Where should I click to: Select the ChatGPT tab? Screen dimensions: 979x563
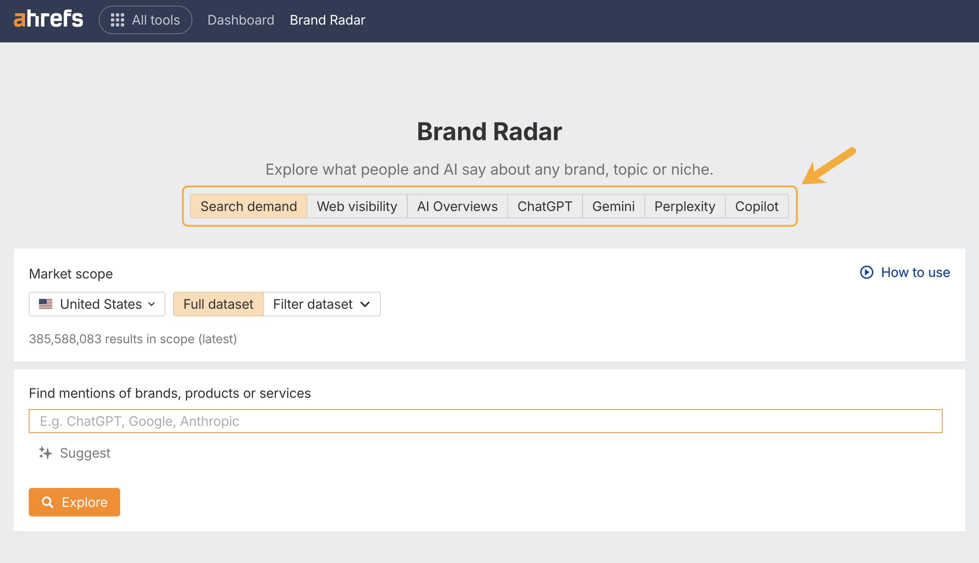pos(545,206)
